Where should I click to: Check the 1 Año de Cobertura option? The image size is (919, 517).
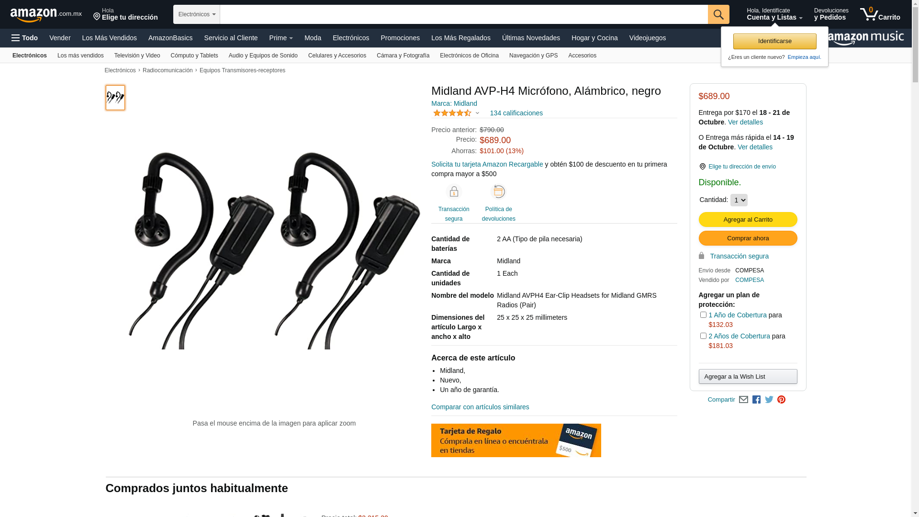(x=703, y=315)
